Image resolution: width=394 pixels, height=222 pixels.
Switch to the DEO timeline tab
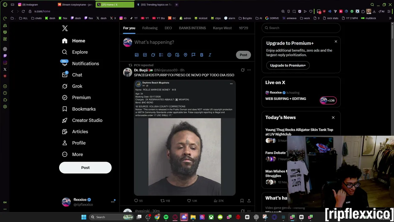coord(168,28)
